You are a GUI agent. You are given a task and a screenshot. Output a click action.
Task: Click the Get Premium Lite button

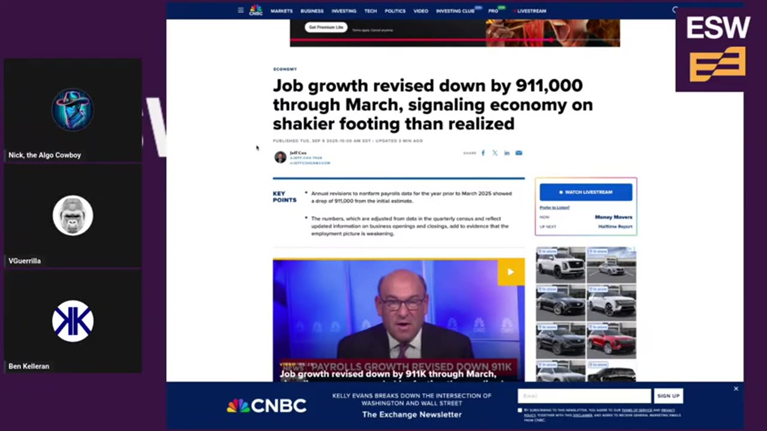327,28
